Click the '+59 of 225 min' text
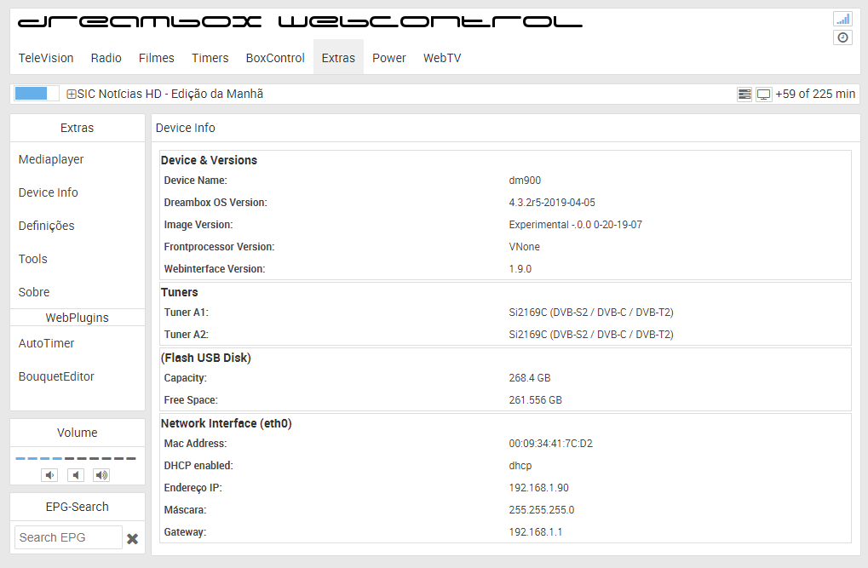The width and height of the screenshot is (868, 568). point(815,95)
